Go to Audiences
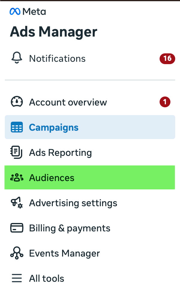 90,177
